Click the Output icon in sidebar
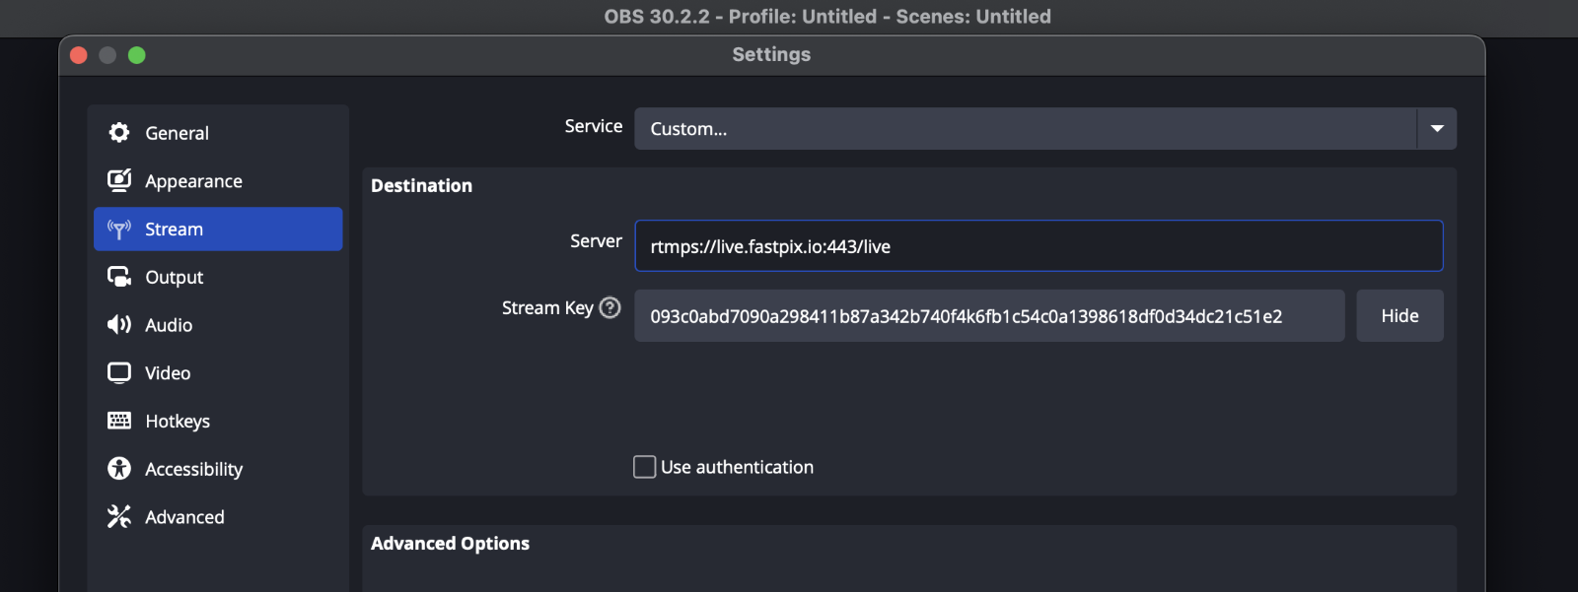1578x592 pixels. pyautogui.click(x=119, y=277)
